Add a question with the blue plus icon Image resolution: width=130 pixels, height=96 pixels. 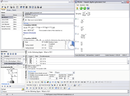click(x=2, y=54)
